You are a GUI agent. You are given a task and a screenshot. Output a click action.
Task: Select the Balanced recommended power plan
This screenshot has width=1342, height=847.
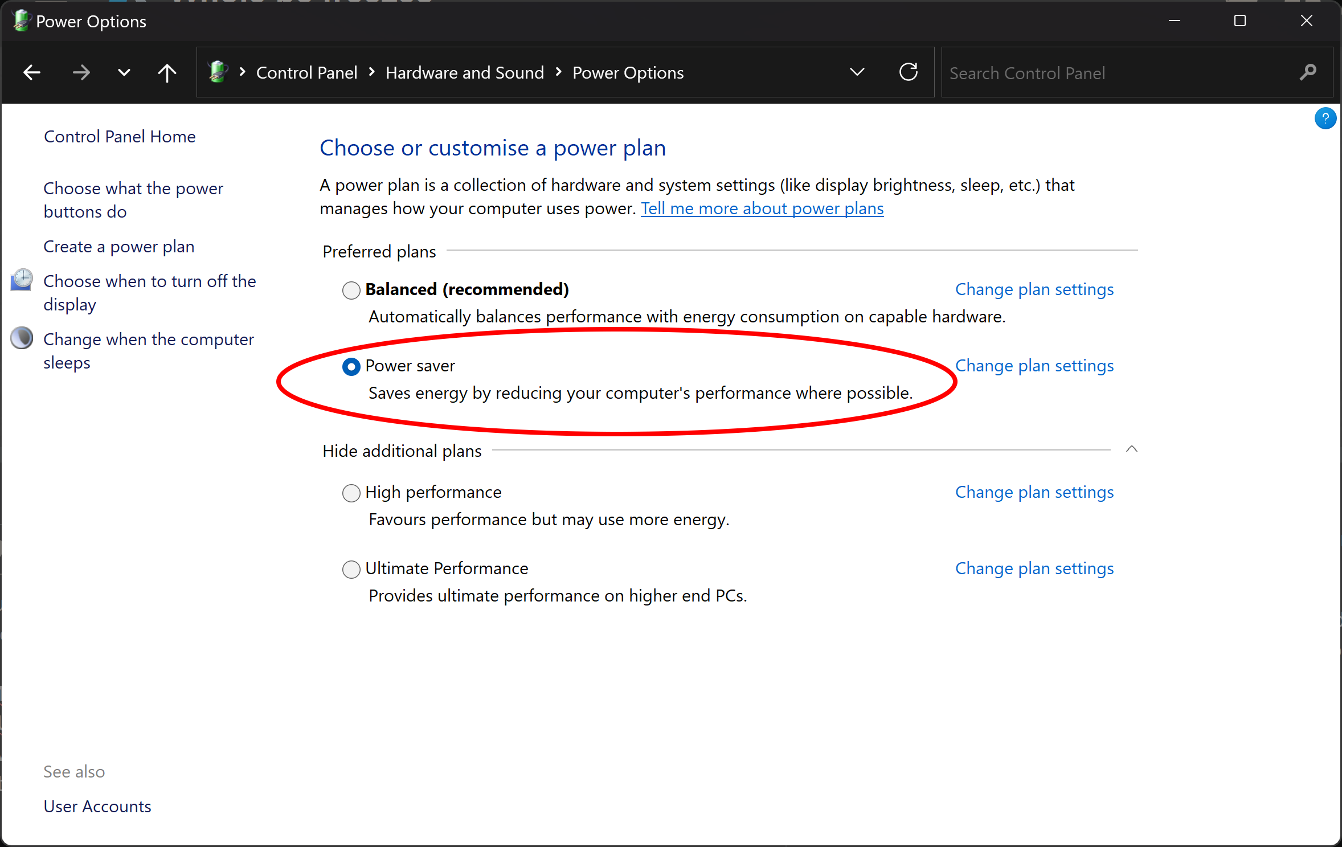(351, 290)
